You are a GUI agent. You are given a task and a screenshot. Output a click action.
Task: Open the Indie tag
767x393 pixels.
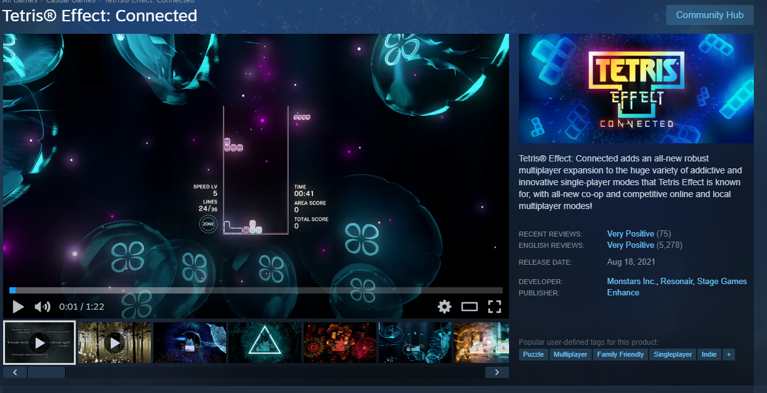(709, 354)
